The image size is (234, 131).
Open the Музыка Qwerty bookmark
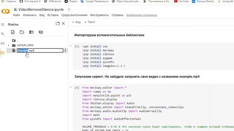pyautogui.click(x=203, y=1)
